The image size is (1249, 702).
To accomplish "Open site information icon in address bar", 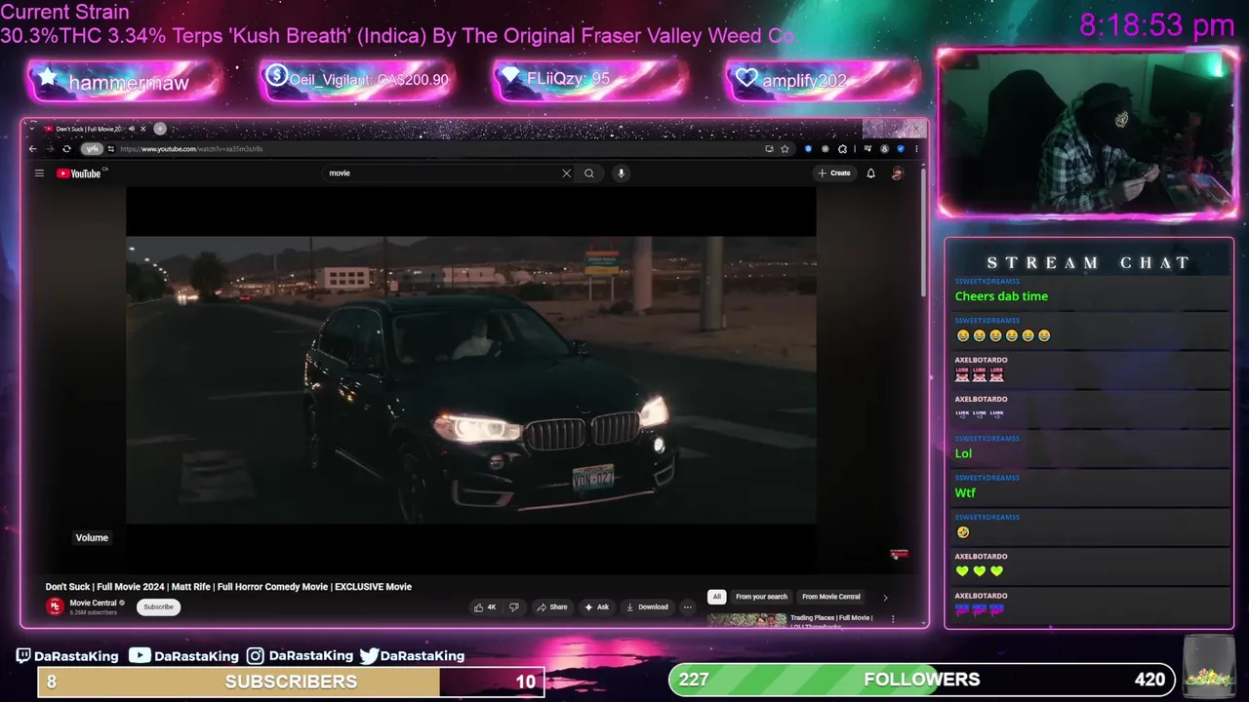I will (111, 149).
